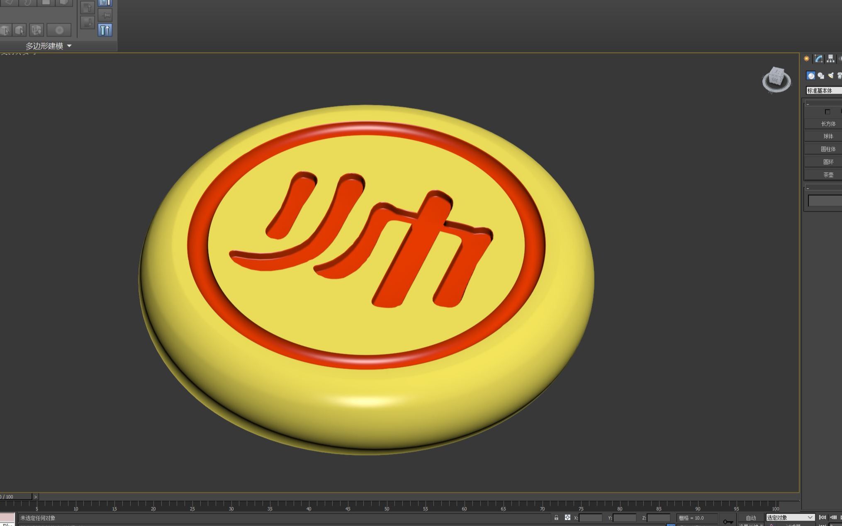Open the Hierarchy panel tab
This screenshot has width=842, height=526.
(830, 58)
